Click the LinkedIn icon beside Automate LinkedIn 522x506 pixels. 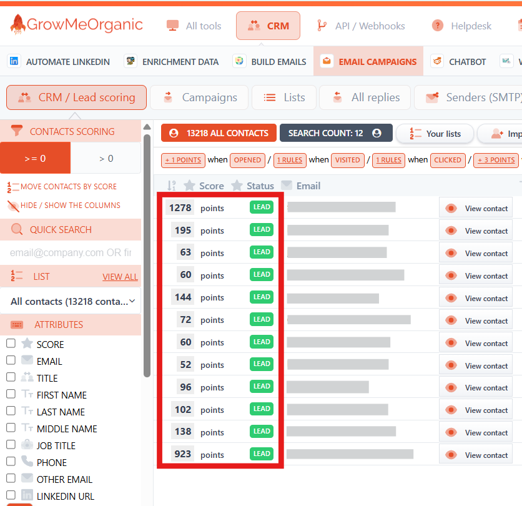click(14, 61)
